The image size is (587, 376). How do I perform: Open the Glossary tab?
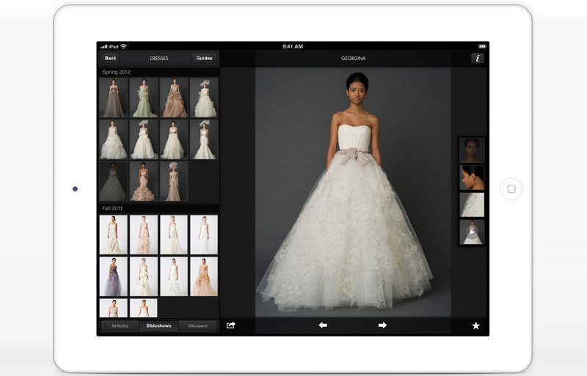[x=197, y=326]
